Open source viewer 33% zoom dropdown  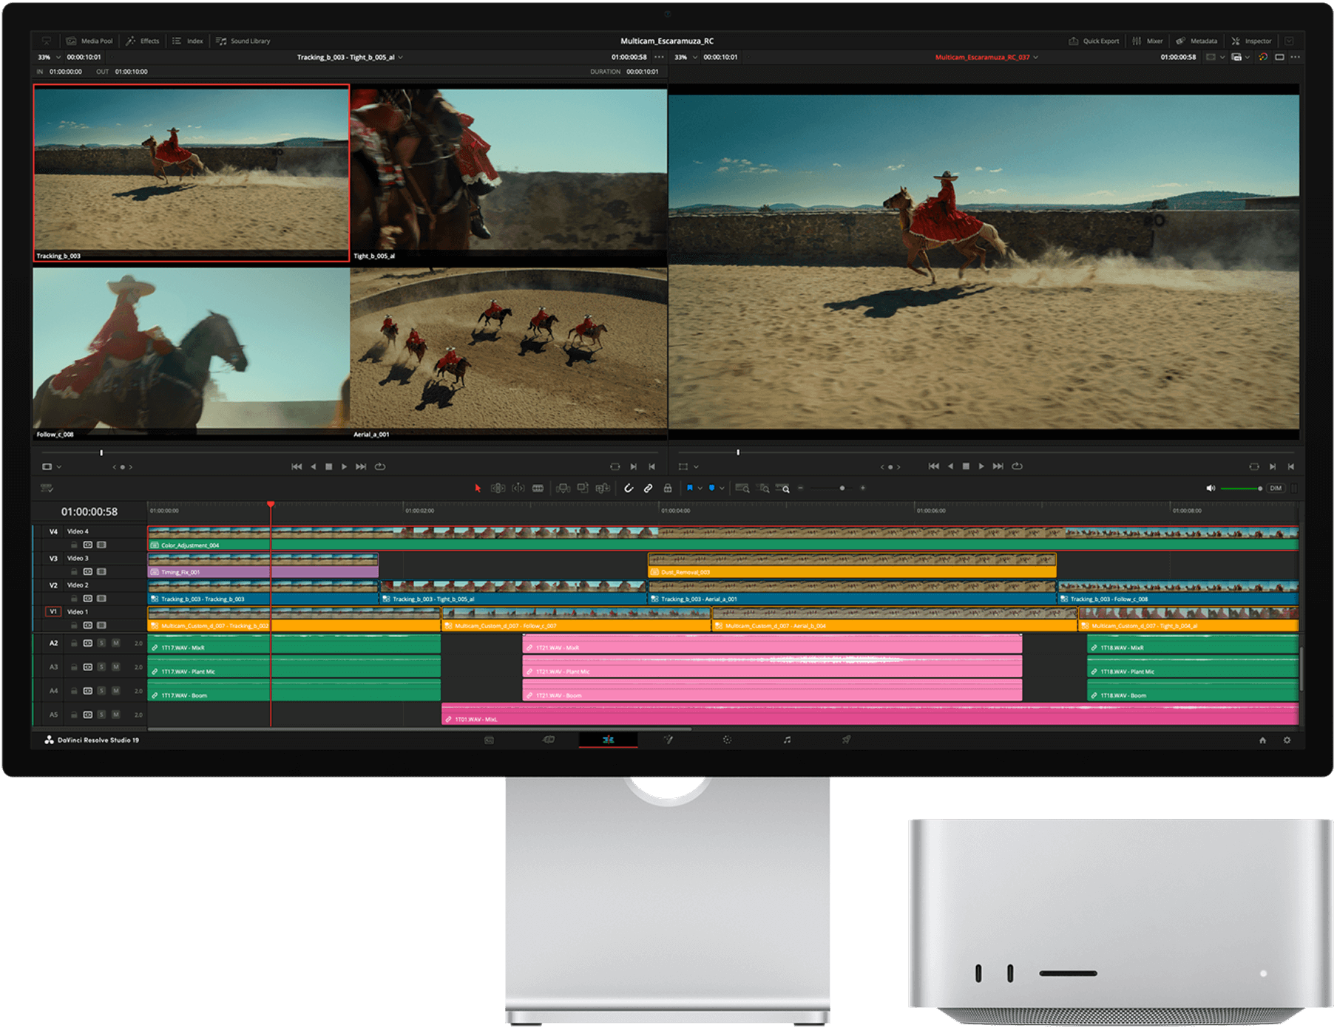tap(50, 58)
